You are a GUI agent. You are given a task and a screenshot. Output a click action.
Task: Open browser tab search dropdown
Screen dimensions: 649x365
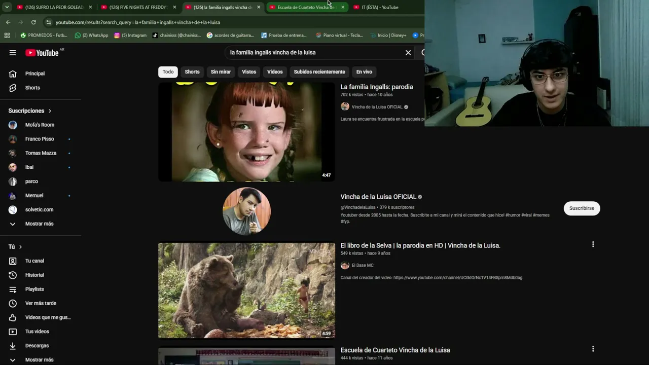point(7,7)
